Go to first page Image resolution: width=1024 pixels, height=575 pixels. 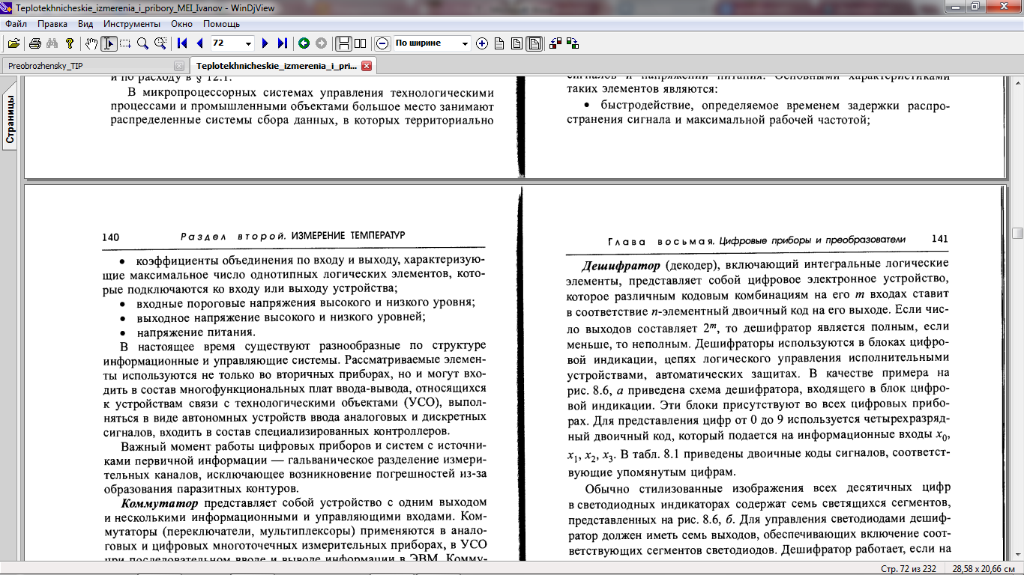tap(182, 43)
